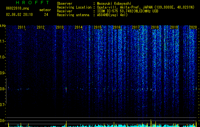Screen dimensions: 200x127
Task: Select the Ogata-vill. Akita-Pref. JAPAN location text
Action: (x=146, y=7)
